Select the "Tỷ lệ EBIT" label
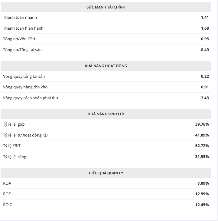The image size is (218, 221). (12, 146)
